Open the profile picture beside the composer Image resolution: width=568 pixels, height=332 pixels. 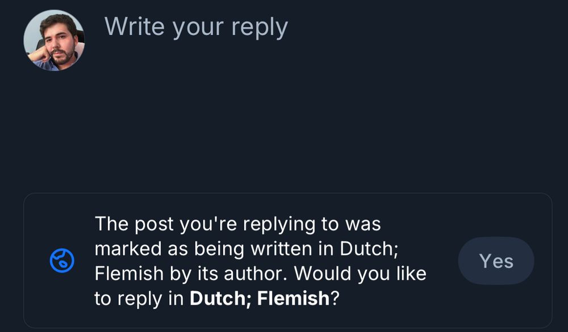tap(54, 41)
